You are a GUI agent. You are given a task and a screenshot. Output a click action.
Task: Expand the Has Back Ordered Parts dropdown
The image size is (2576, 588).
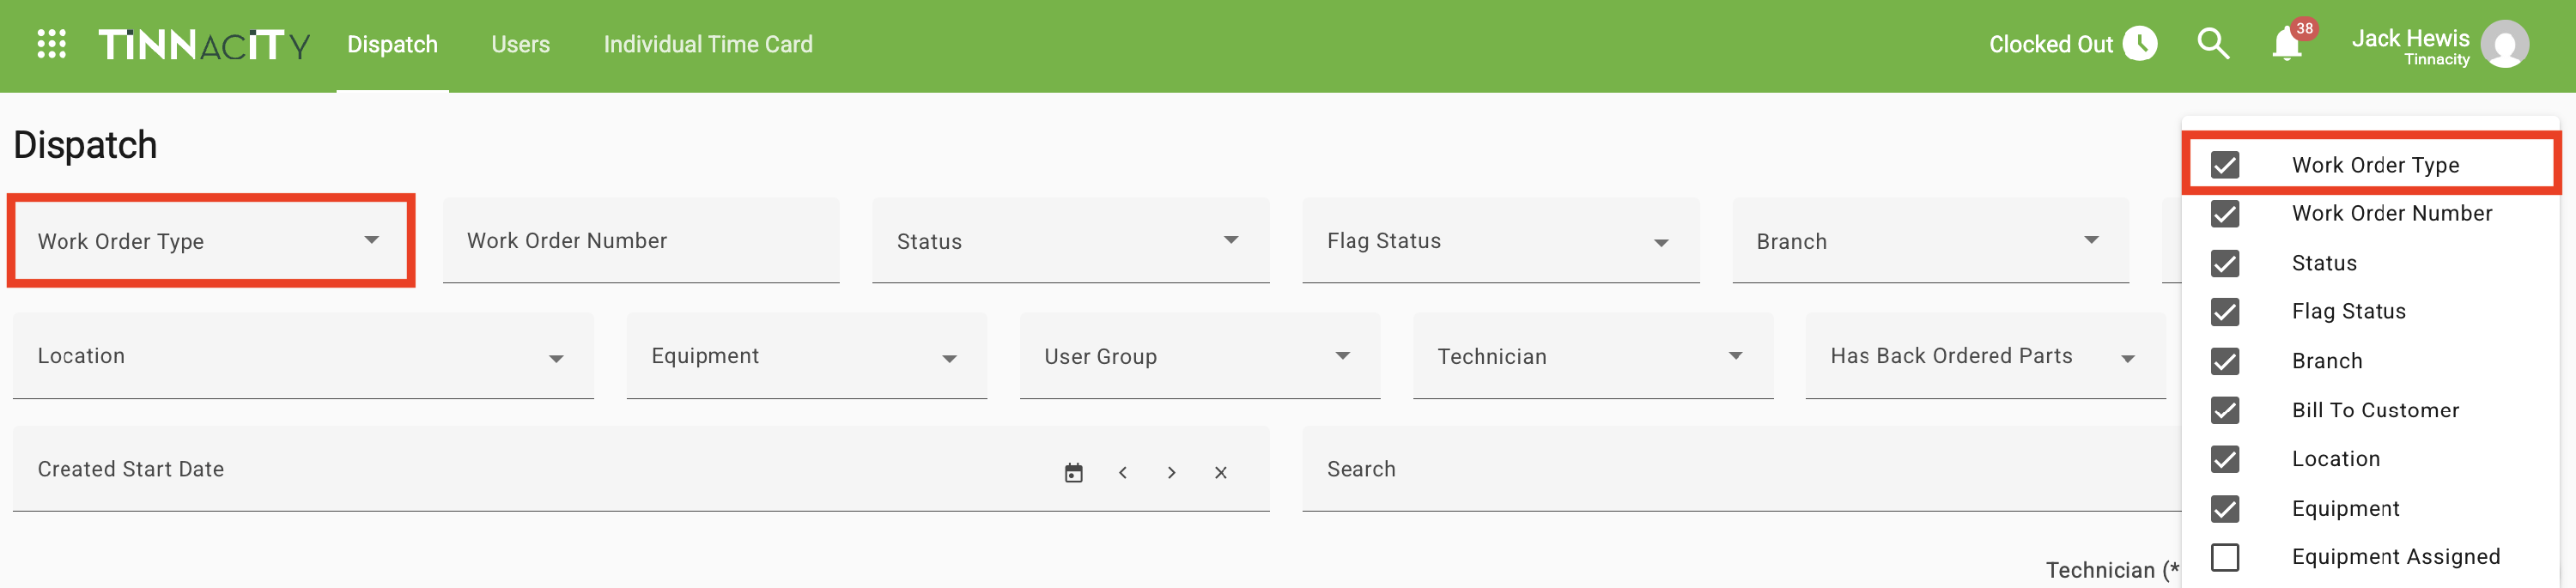[x=1985, y=356]
